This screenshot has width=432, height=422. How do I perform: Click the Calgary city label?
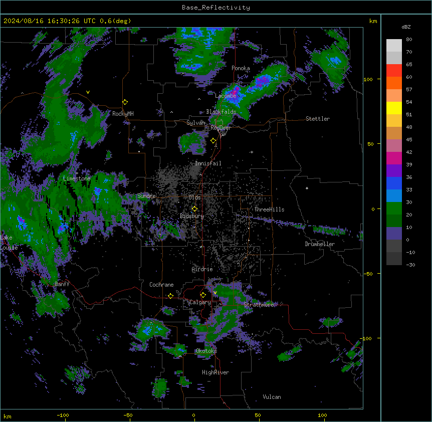200,302
